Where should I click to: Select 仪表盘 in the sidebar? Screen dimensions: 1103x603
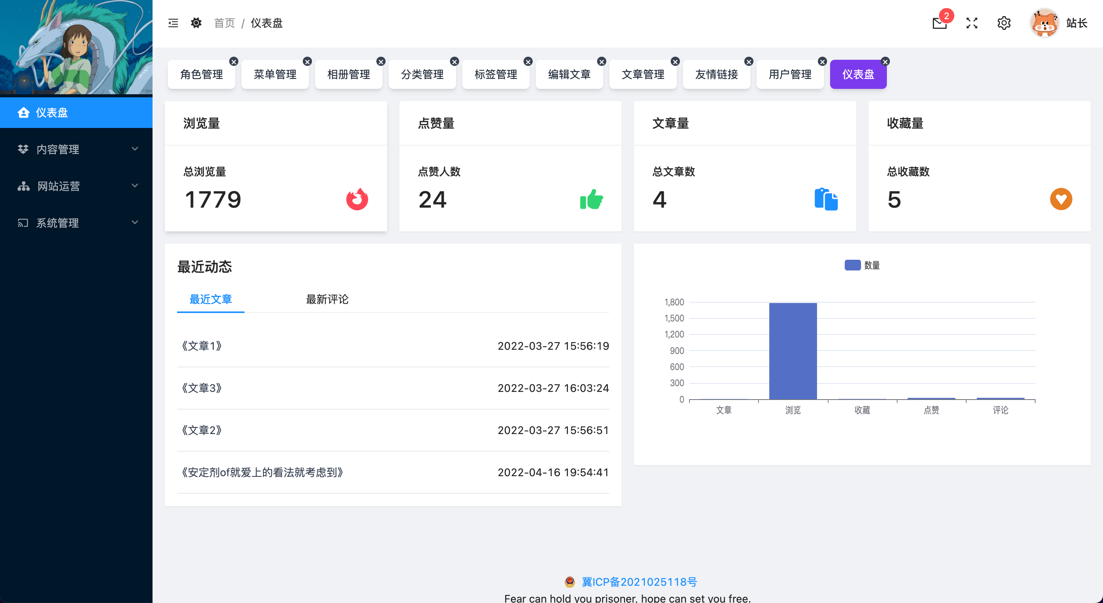76,113
